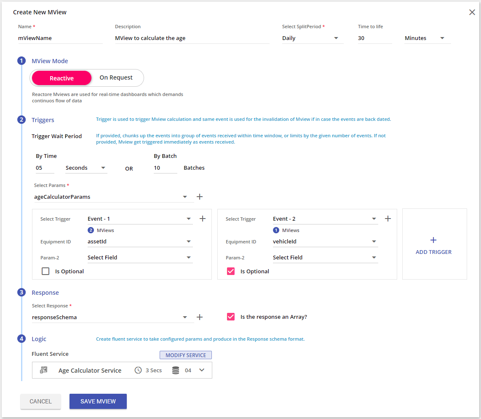Screen dimensions: 481x419
Task: Click the plus icon in Add Trigger card
Action: click(433, 240)
